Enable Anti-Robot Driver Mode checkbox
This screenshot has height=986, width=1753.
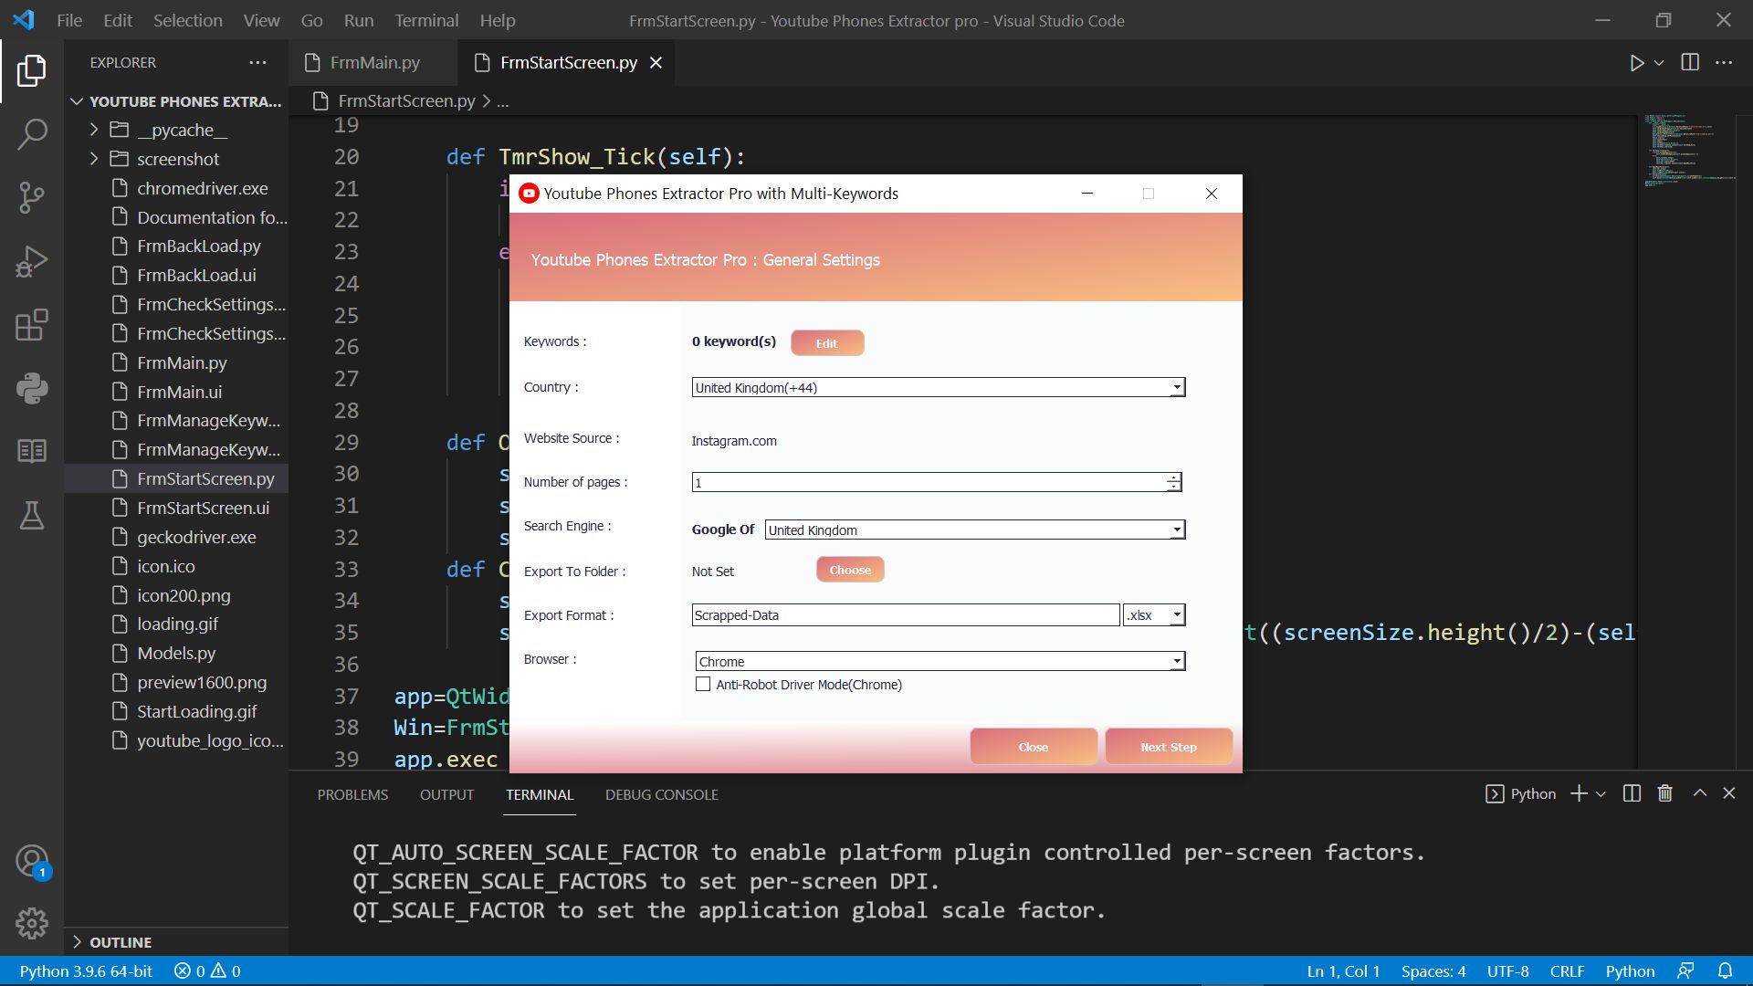[x=703, y=684]
